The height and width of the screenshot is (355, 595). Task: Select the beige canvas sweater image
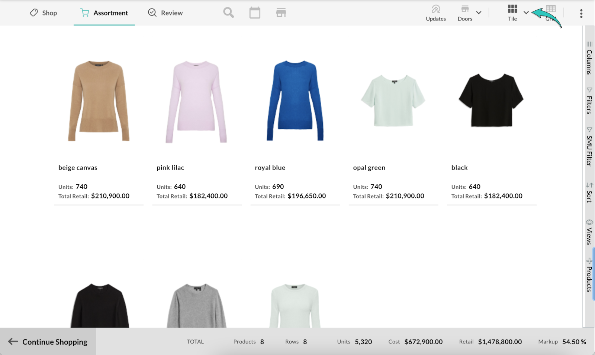click(x=99, y=101)
